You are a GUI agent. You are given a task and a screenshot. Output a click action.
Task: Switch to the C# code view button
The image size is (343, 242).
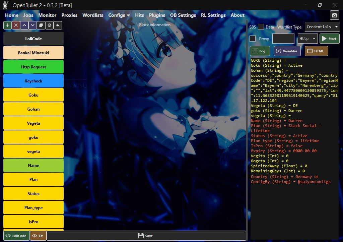tap(38, 236)
